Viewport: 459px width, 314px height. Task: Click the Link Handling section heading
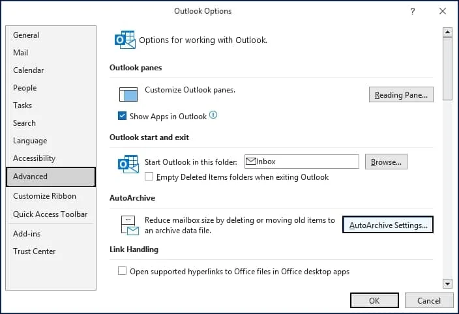[134, 250]
